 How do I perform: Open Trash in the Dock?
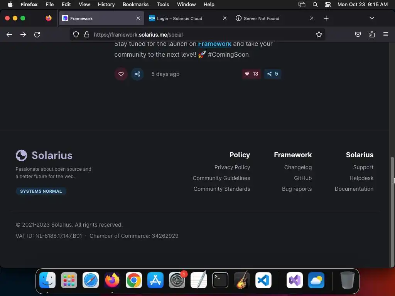348,280
